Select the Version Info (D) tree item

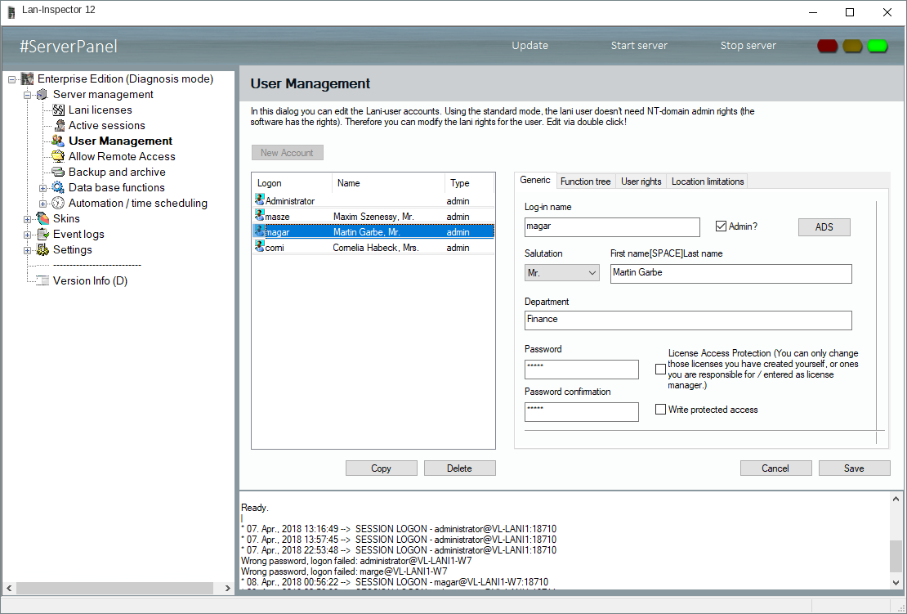pos(90,280)
